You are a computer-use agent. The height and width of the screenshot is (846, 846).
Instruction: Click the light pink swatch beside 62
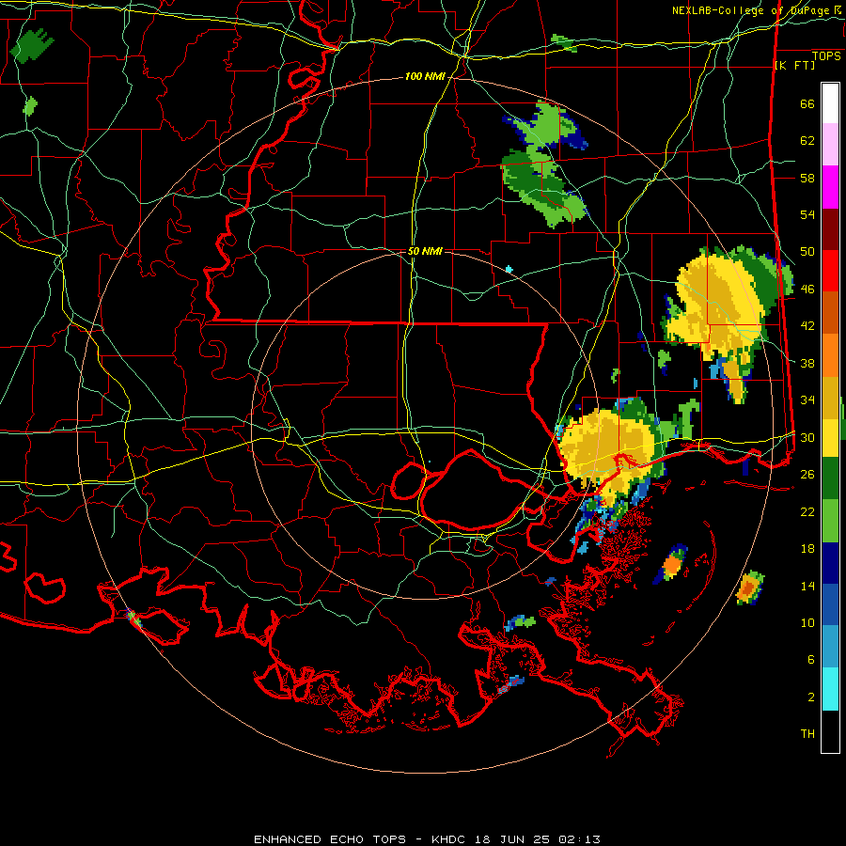pyautogui.click(x=830, y=144)
